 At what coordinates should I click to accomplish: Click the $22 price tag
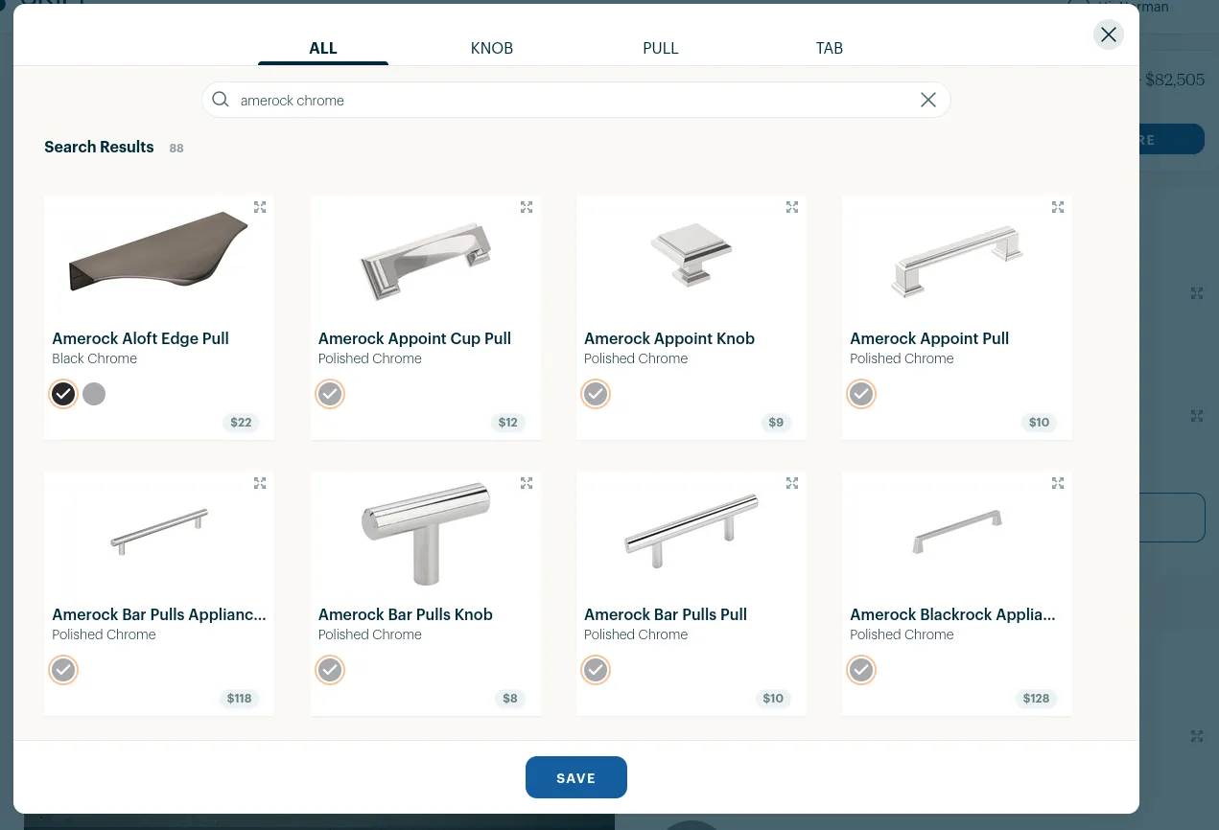[241, 423]
